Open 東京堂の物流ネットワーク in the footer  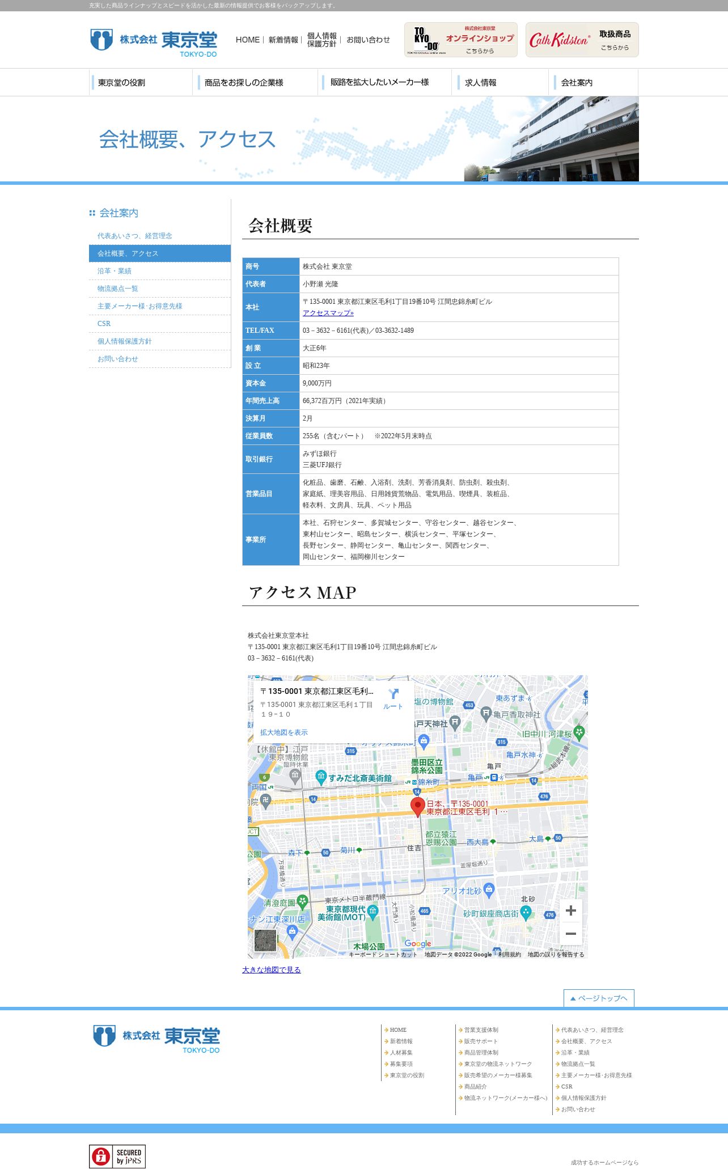coord(498,1064)
